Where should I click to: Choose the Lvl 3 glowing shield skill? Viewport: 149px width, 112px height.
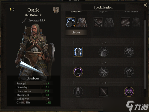78,52
